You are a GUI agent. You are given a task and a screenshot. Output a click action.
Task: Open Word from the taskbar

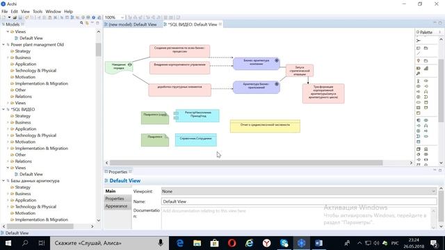point(318,243)
